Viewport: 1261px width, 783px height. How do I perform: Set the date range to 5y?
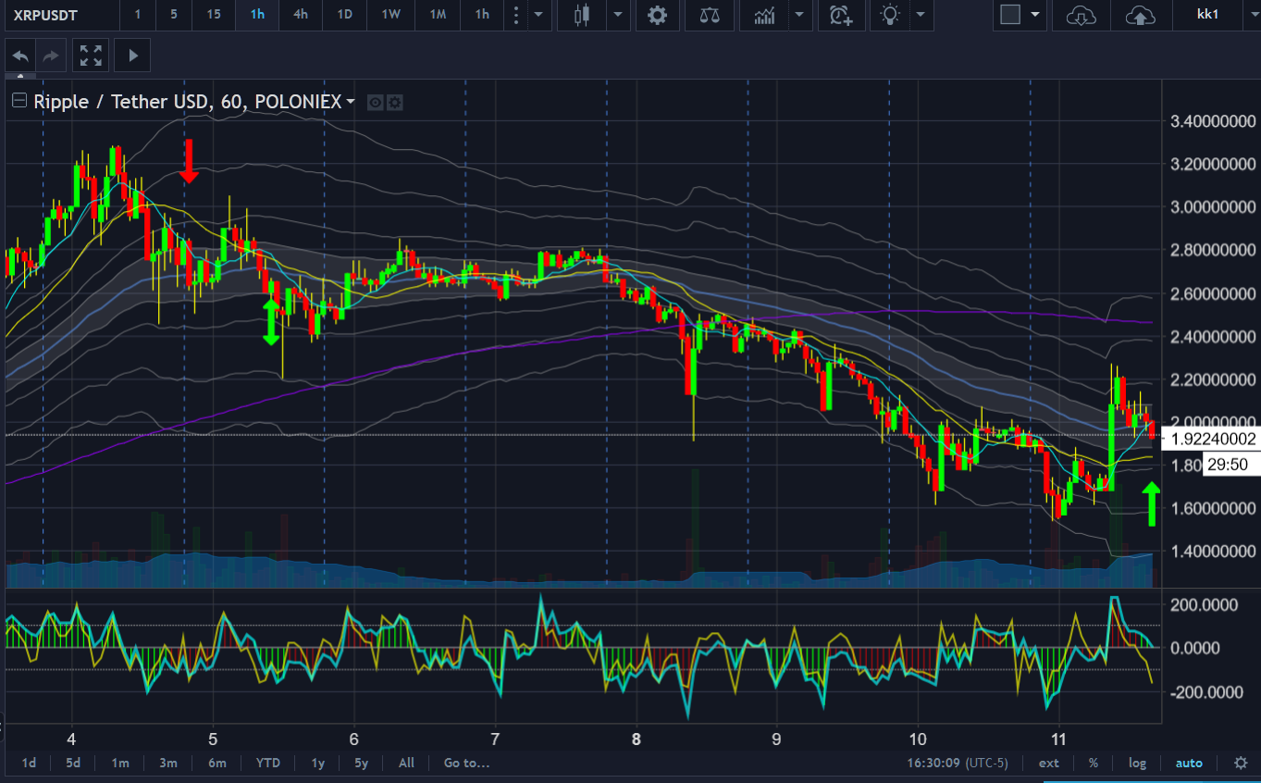(x=361, y=763)
